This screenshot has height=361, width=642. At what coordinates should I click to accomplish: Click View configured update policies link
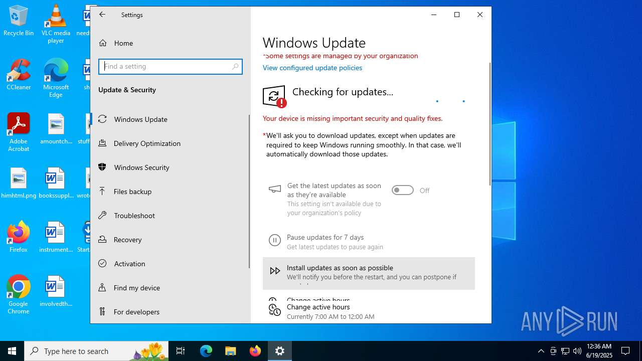(312, 68)
